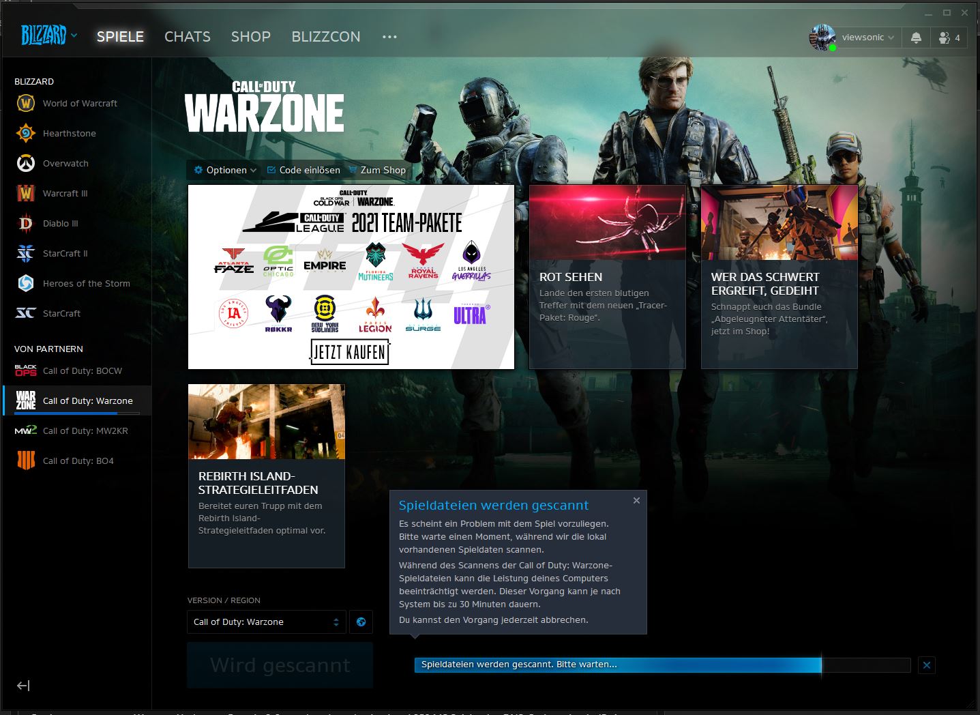
Task: Open the BLIZZCON tab
Action: point(326,37)
